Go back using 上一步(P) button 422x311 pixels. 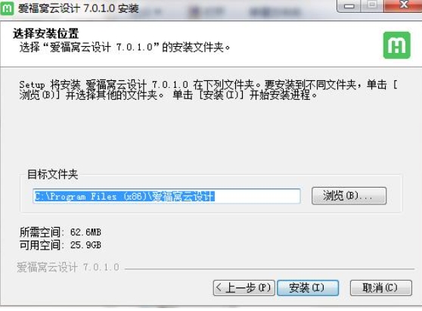point(244,288)
